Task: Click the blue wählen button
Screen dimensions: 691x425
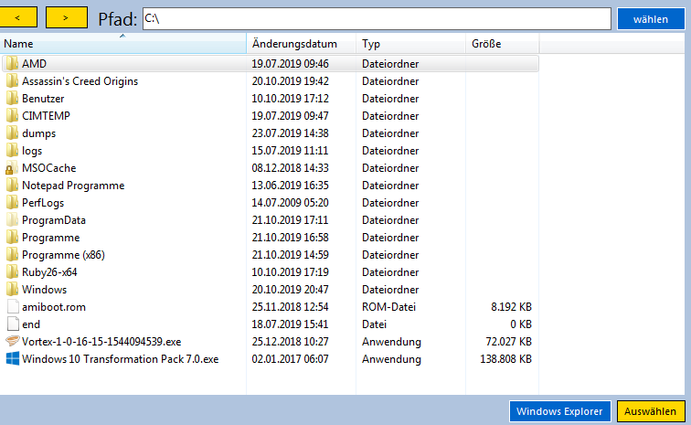Action: coord(650,18)
